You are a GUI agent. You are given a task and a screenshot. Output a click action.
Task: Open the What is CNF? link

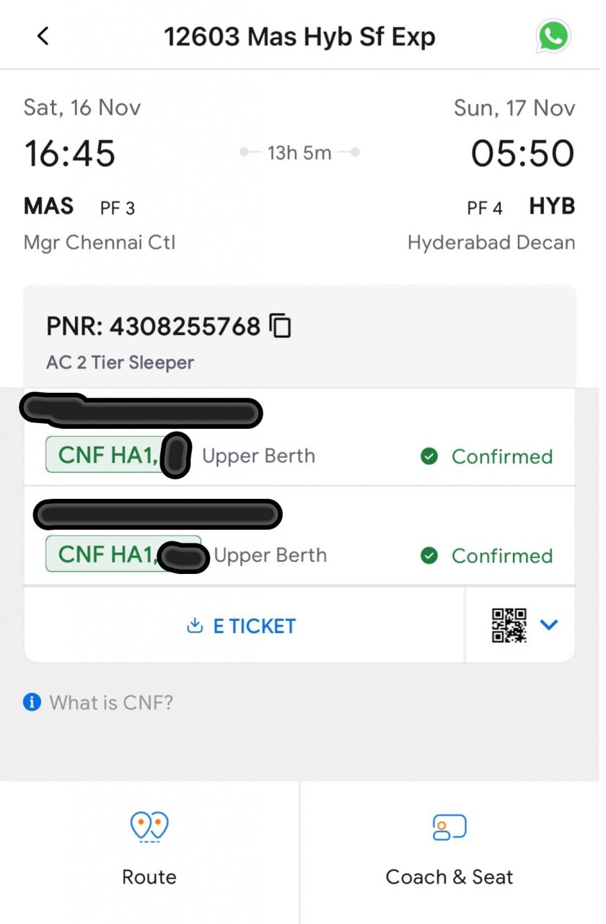pyautogui.click(x=111, y=702)
